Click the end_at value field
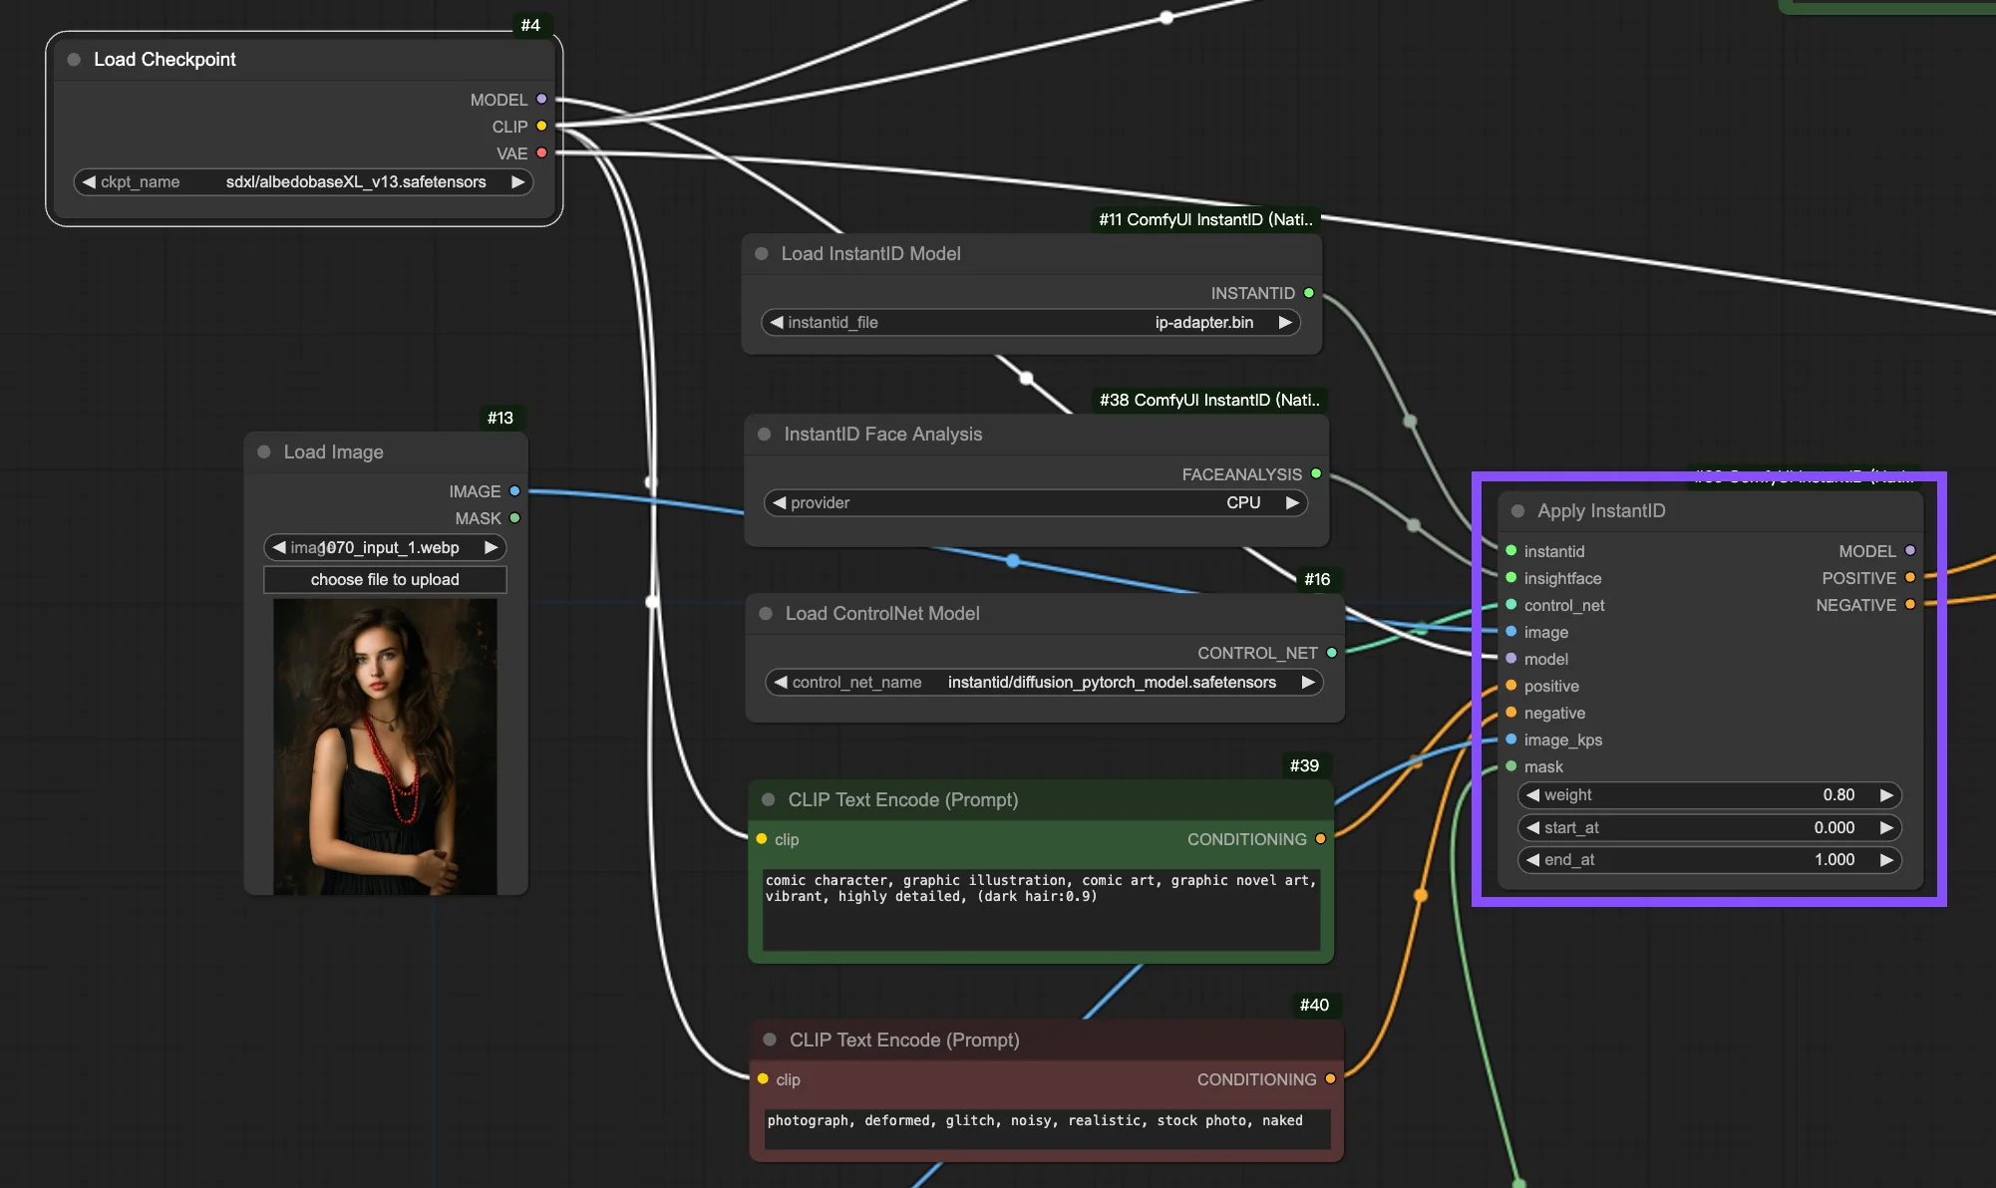1996x1188 pixels. click(x=1710, y=860)
